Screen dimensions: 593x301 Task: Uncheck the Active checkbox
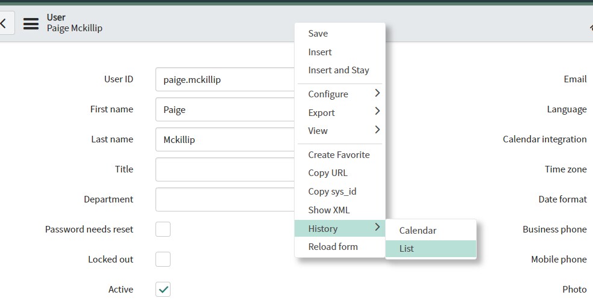(x=163, y=290)
